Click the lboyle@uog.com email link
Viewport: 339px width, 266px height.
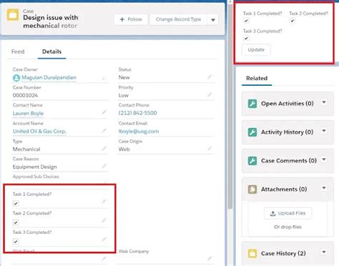click(139, 132)
